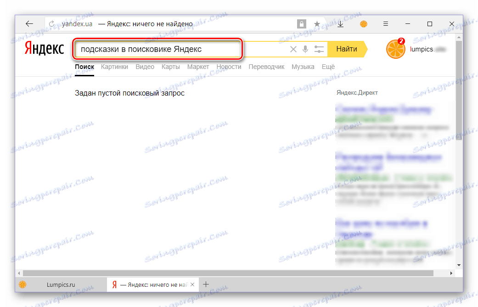Open the browser downloads arrow icon
Image resolution: width=478 pixels, height=307 pixels.
pos(341,24)
